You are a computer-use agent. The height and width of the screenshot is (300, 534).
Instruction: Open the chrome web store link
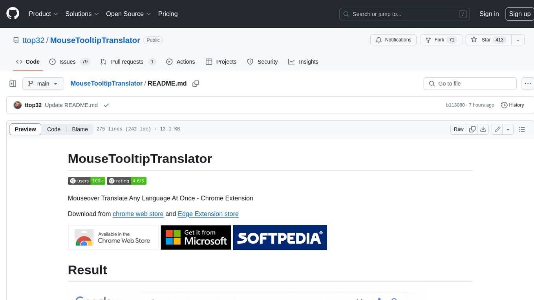tap(138, 214)
